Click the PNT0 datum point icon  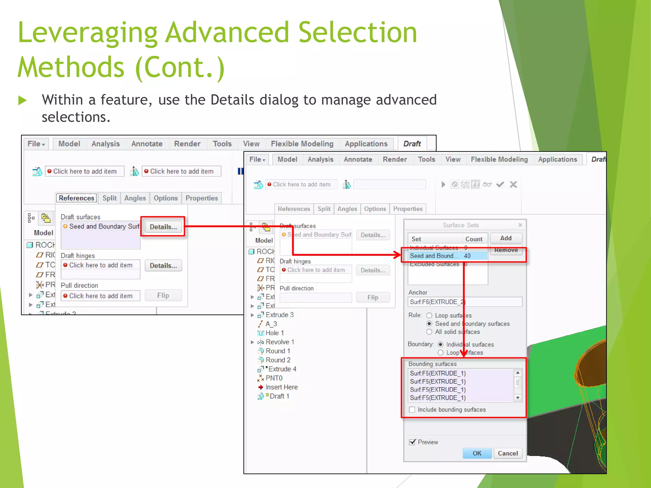[261, 378]
